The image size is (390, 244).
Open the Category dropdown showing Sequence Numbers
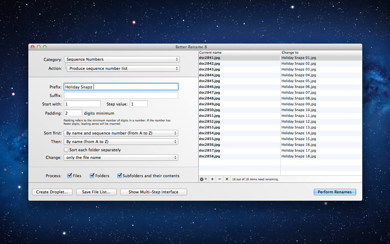pos(122,59)
